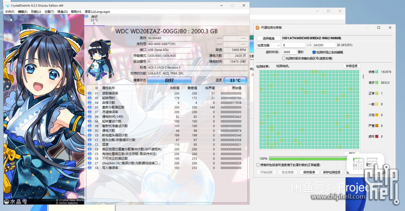405x211 pixels.
Task: Open the 文件(F) menu
Action: [10, 12]
